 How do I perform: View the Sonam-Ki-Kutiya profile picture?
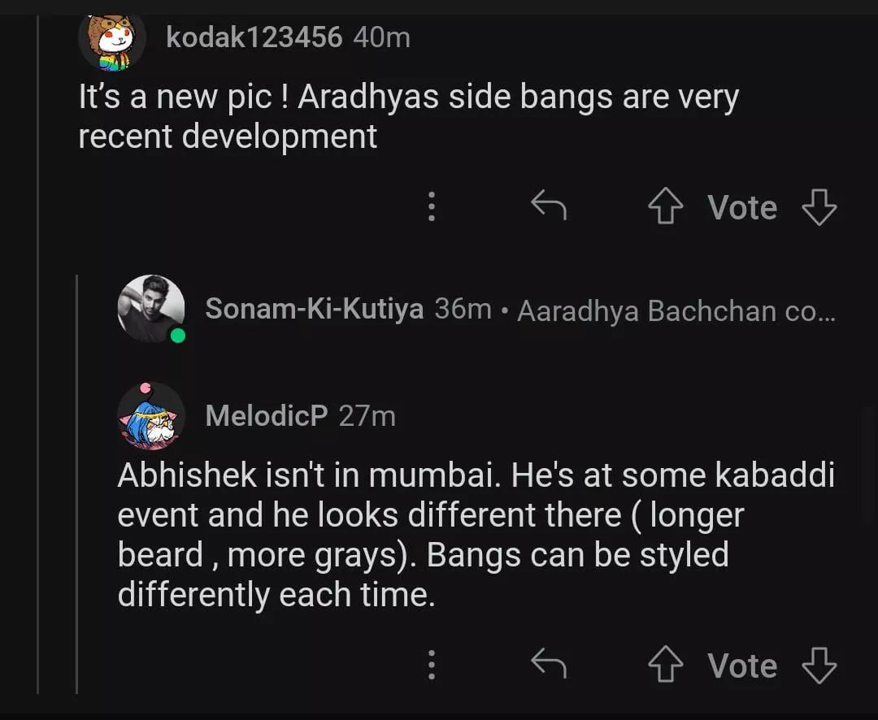click(151, 308)
